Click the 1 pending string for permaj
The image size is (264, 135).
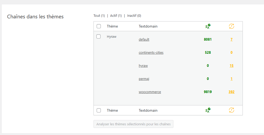[232, 79]
